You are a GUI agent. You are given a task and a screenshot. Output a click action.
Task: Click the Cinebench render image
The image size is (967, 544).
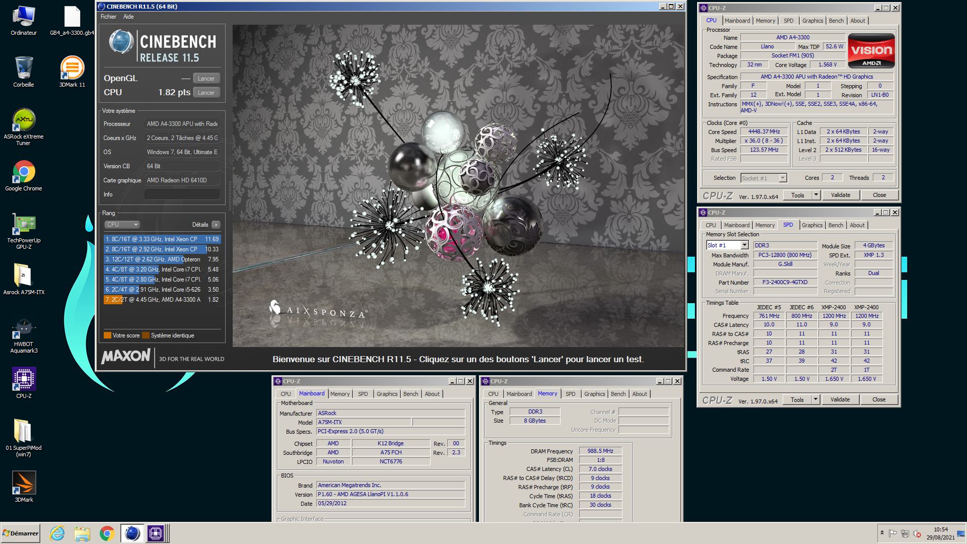pos(458,186)
